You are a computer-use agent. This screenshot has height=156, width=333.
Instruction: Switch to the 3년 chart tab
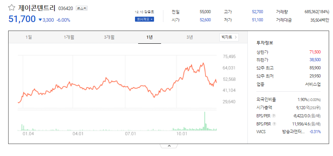tap(190, 38)
